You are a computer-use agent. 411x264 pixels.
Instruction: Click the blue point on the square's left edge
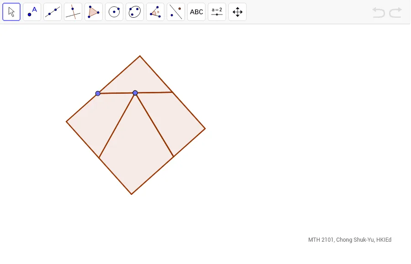pyautogui.click(x=98, y=93)
